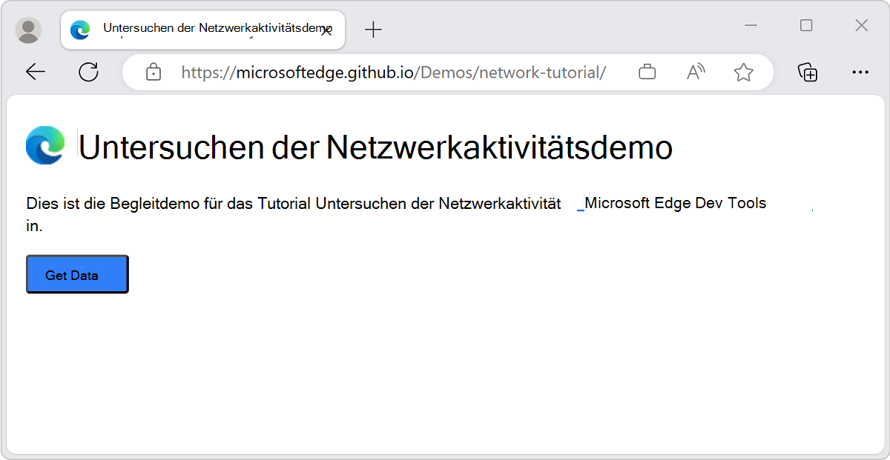890x460 pixels.
Task: Reload the page with the refresh icon
Action: pyautogui.click(x=89, y=71)
